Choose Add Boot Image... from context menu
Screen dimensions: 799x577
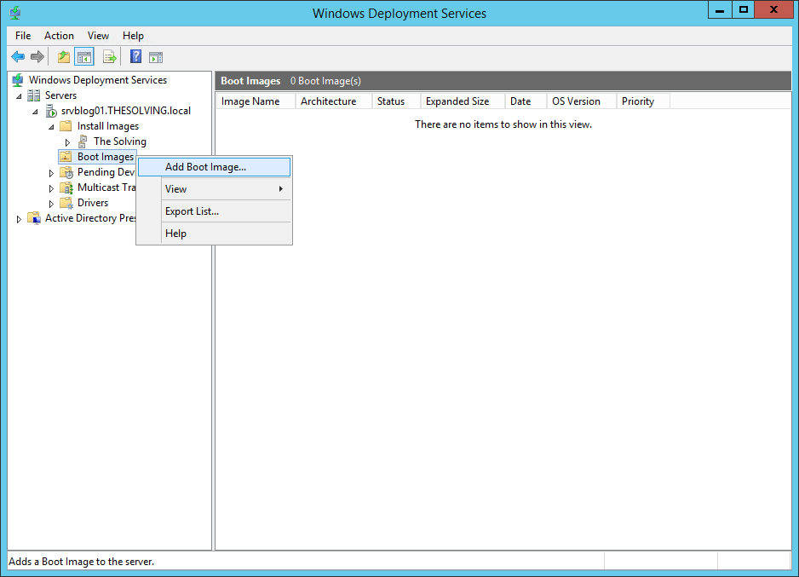[215, 167]
